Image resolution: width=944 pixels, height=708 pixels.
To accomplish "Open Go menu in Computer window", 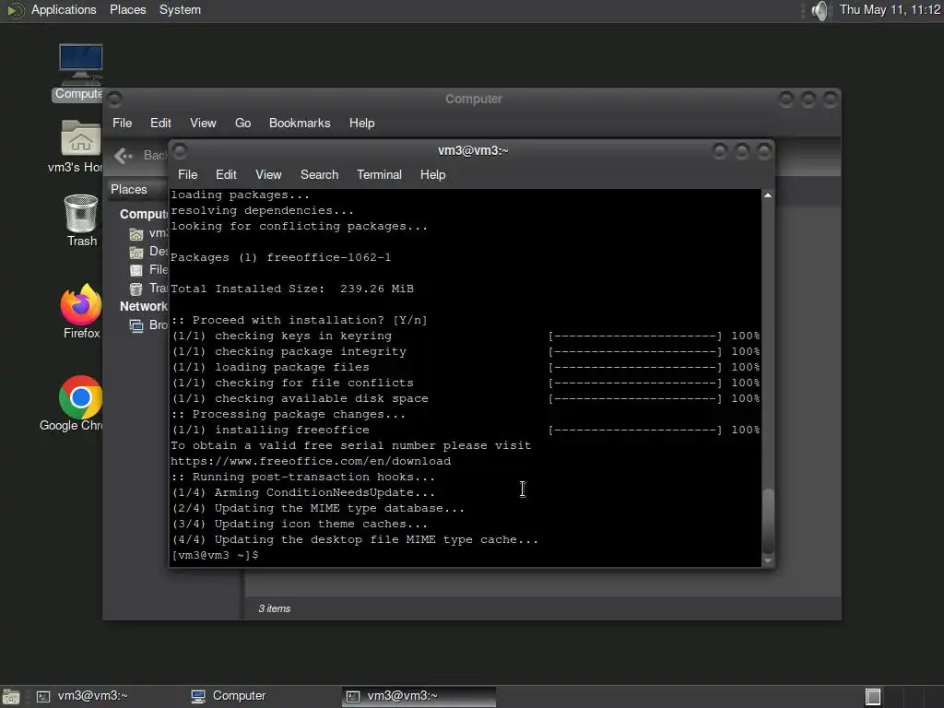I will 242,123.
